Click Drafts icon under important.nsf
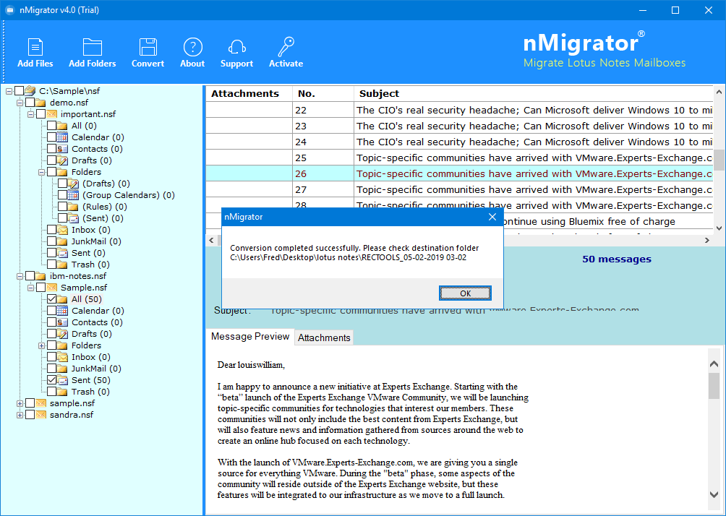The image size is (726, 516). pyautogui.click(x=62, y=160)
